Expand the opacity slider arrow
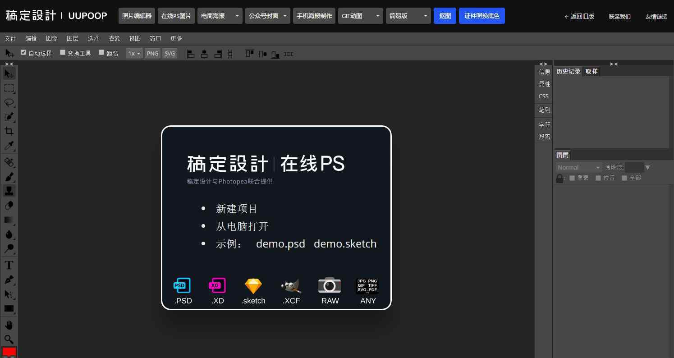This screenshot has height=358, width=674. tap(648, 167)
